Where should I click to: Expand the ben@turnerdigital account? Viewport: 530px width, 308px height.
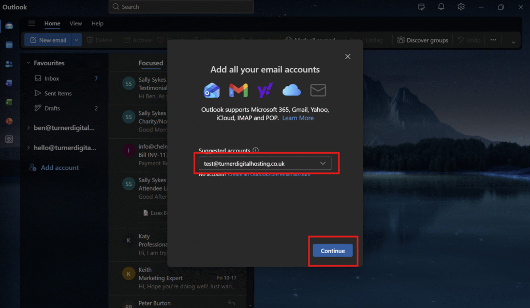tap(28, 128)
